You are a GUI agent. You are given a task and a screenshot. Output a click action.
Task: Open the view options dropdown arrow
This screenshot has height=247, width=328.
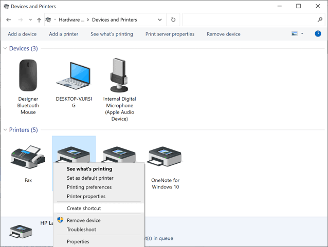302,34
